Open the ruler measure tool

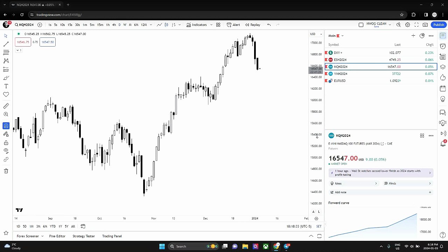point(6,106)
